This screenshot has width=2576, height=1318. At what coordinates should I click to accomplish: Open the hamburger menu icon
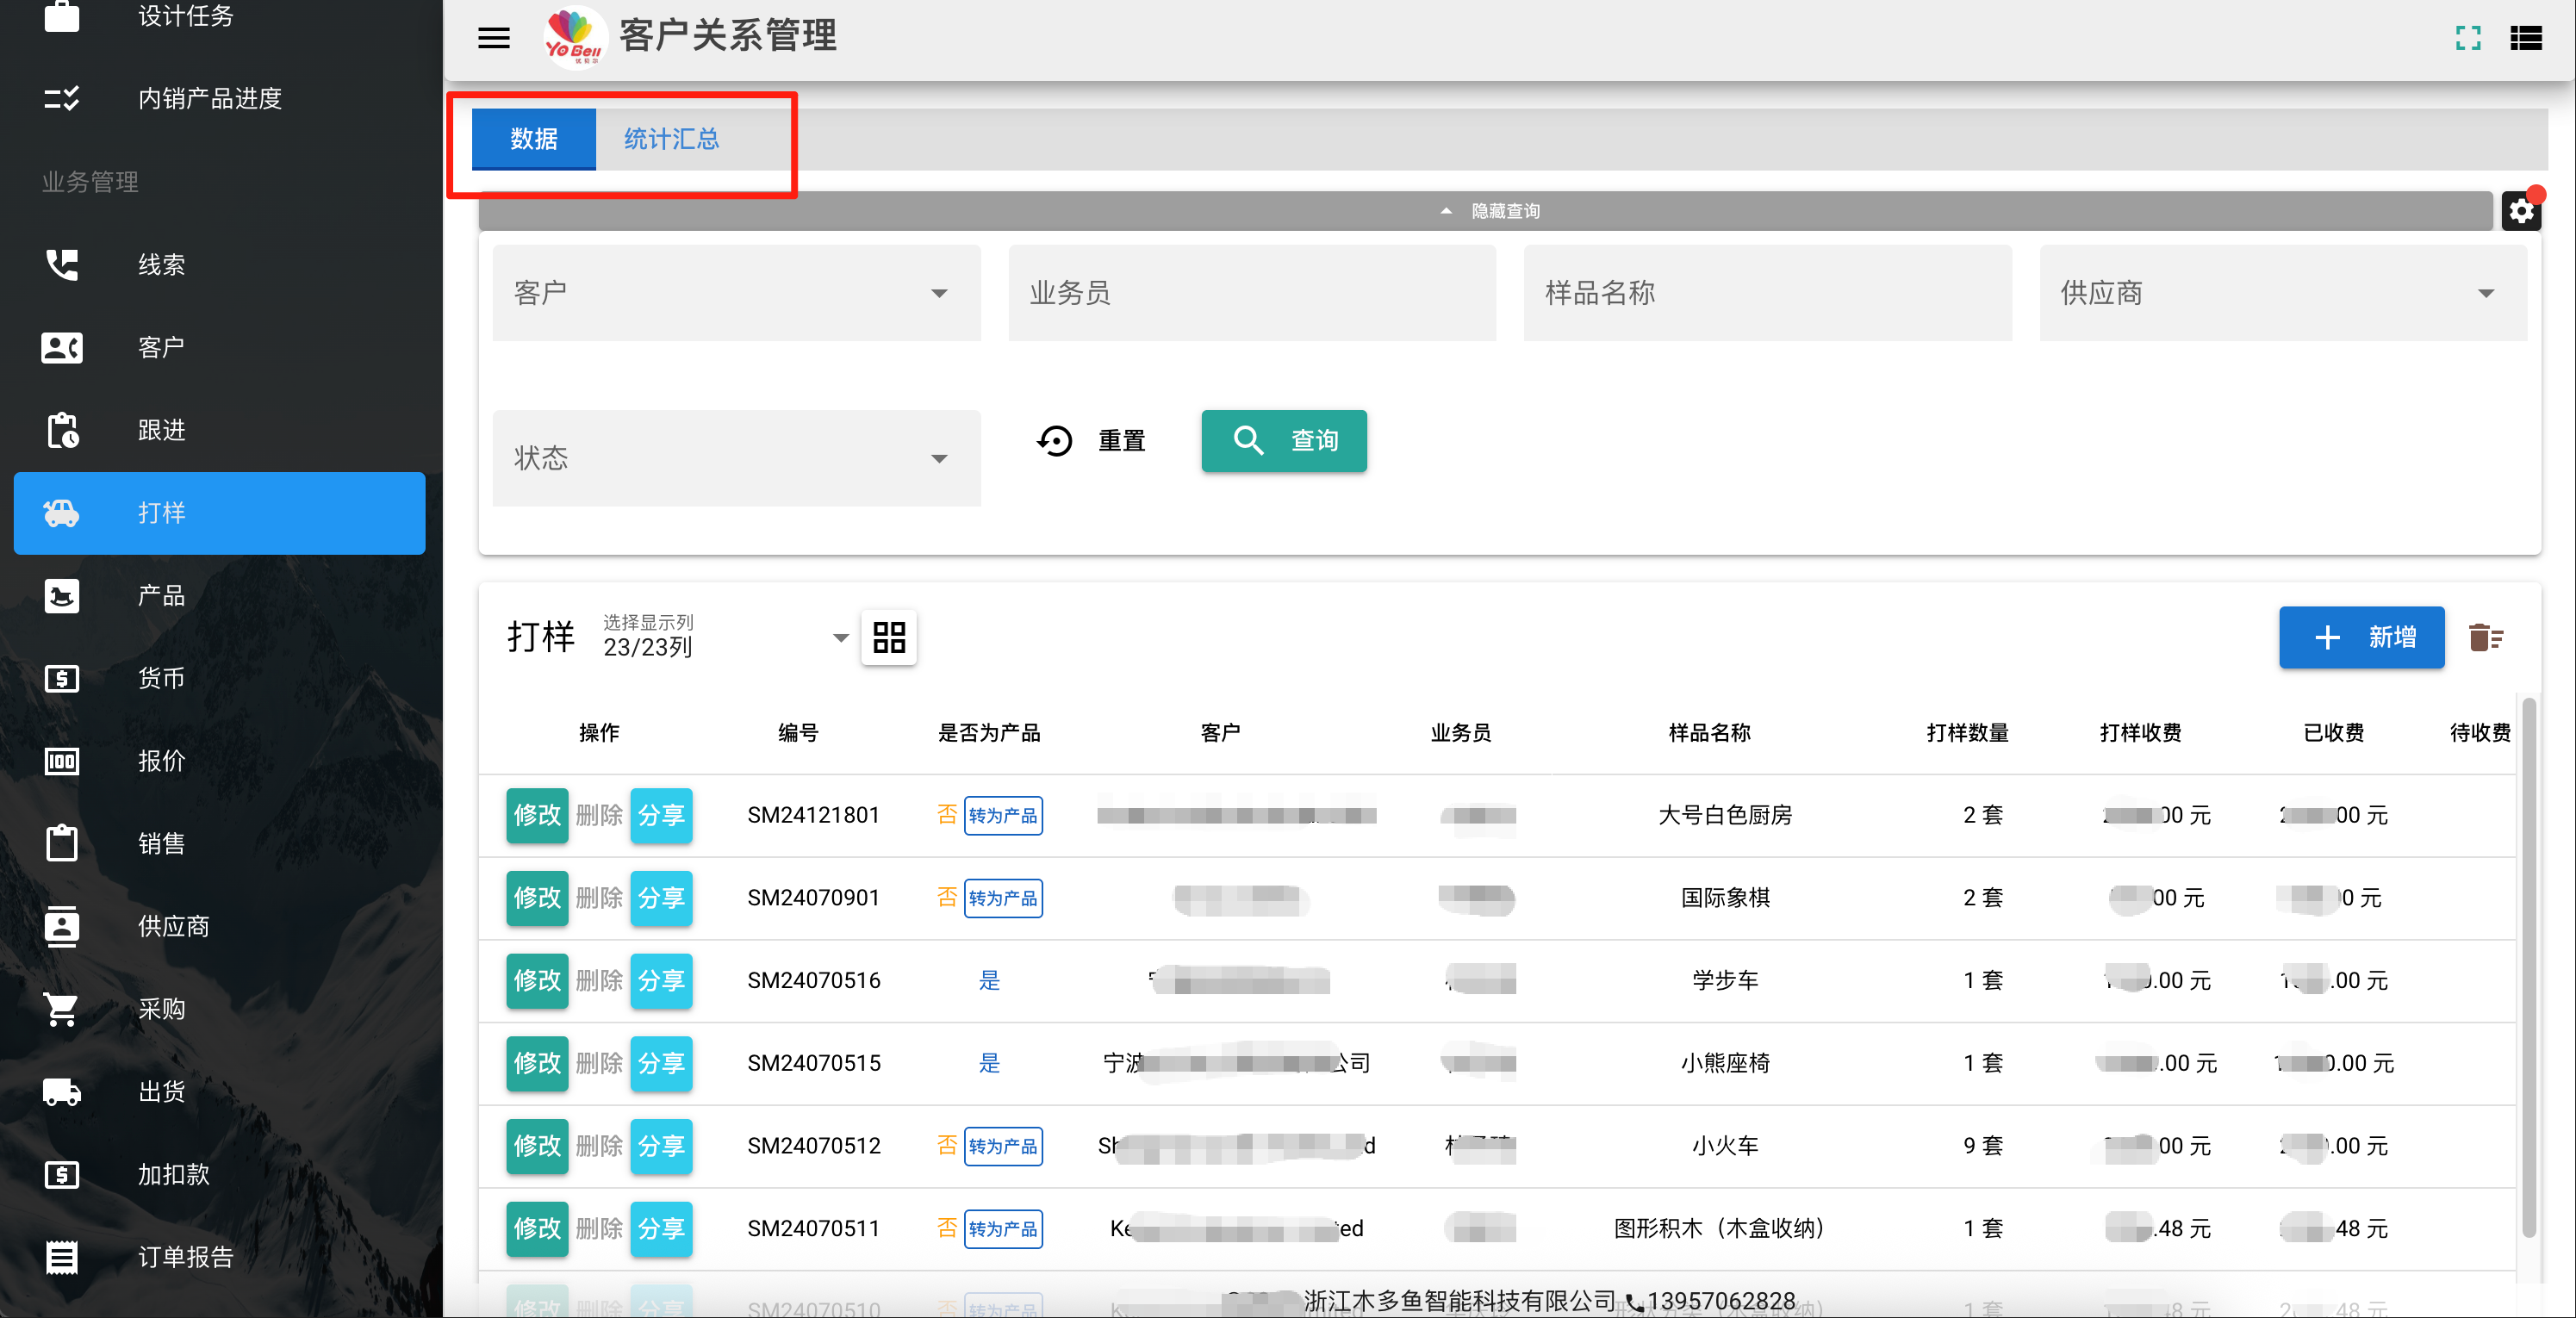tap(493, 38)
